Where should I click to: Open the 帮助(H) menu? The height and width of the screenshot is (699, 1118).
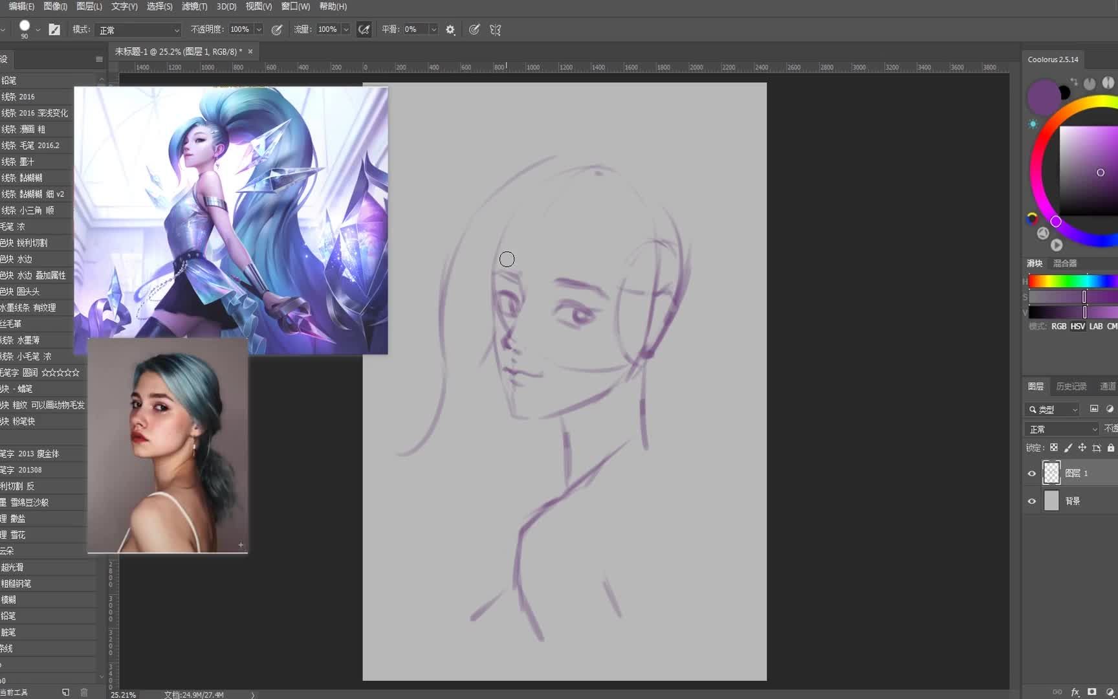coord(333,6)
